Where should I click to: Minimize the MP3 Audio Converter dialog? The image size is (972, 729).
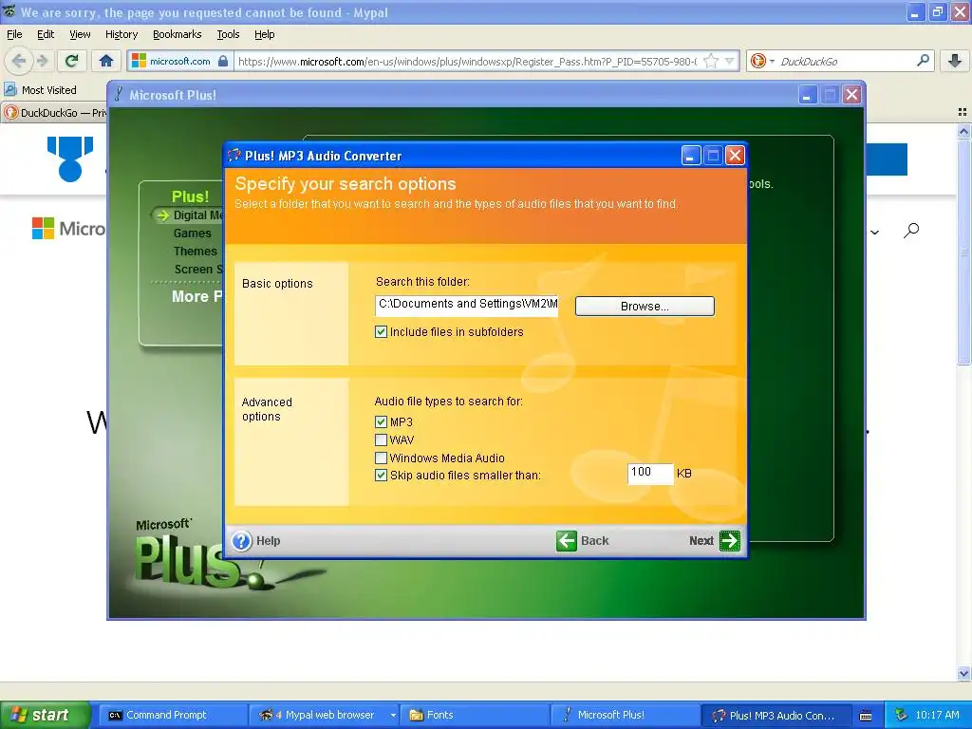tap(691, 155)
